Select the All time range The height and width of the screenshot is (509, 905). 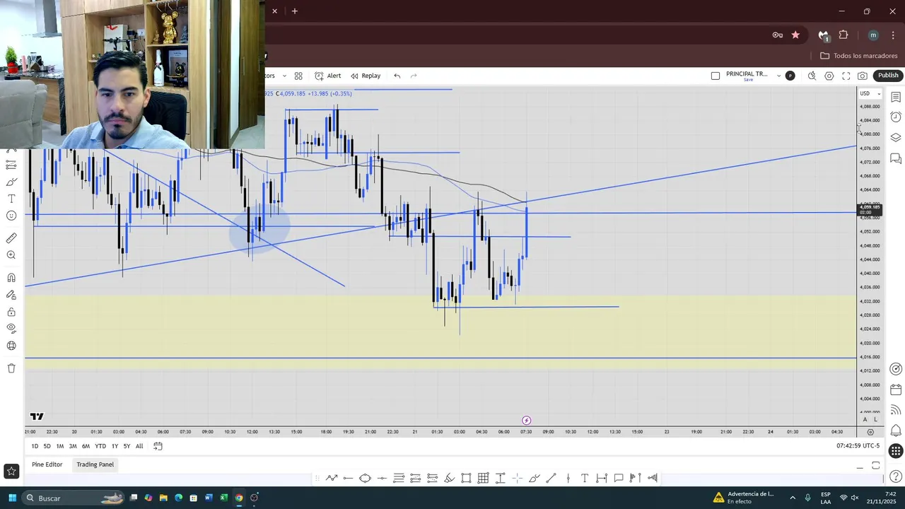(x=139, y=446)
